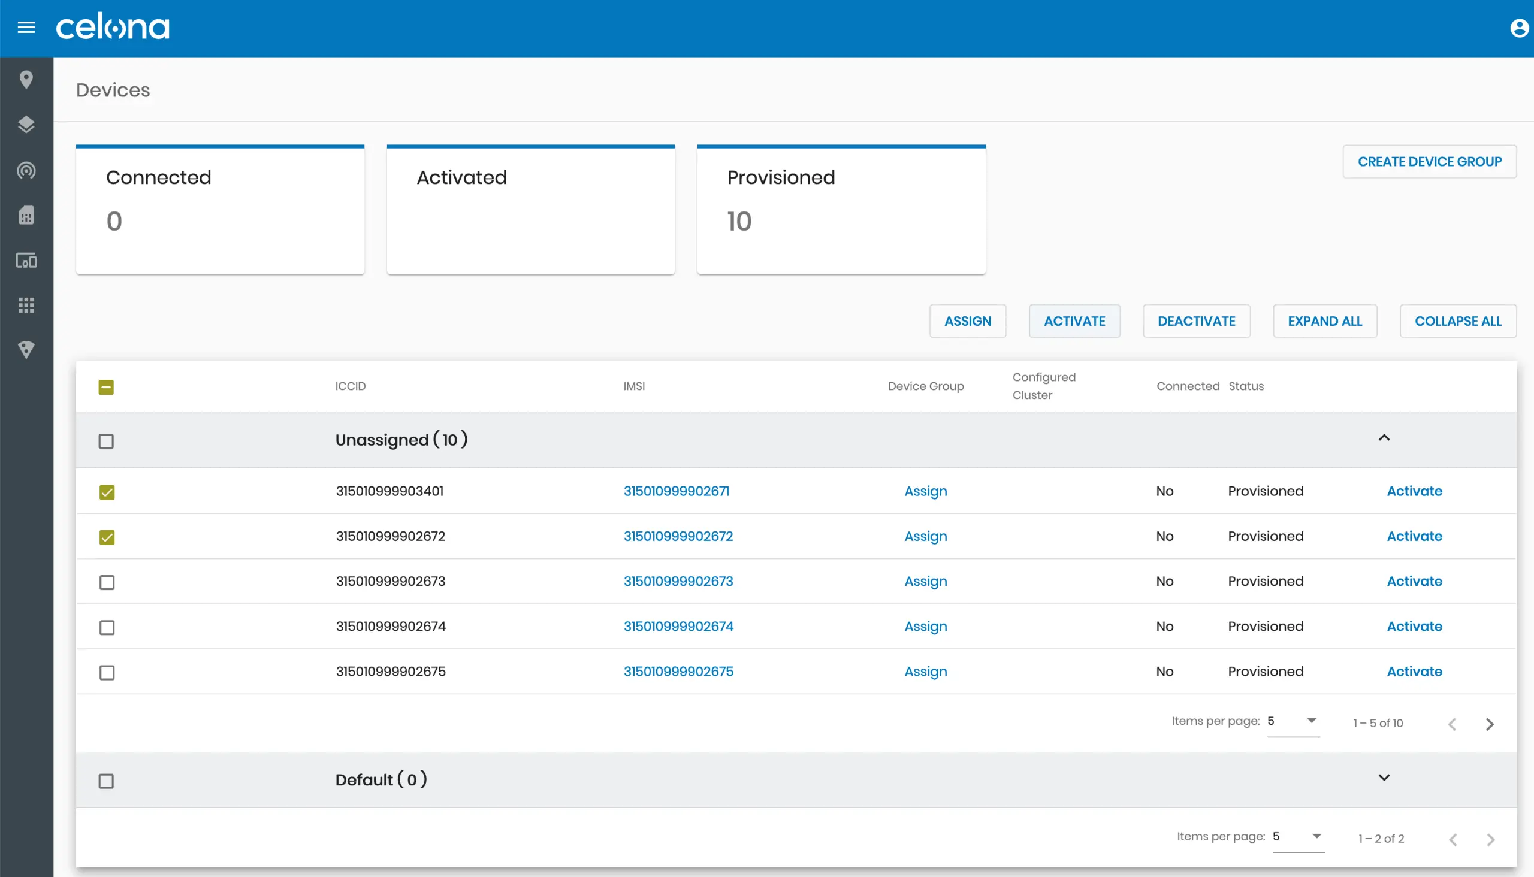Click the COLLAPSE ALL button
Viewport: 1534px width, 877px height.
point(1457,322)
